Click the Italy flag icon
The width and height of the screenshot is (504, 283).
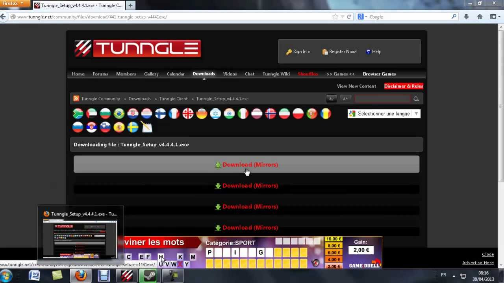tap(243, 114)
